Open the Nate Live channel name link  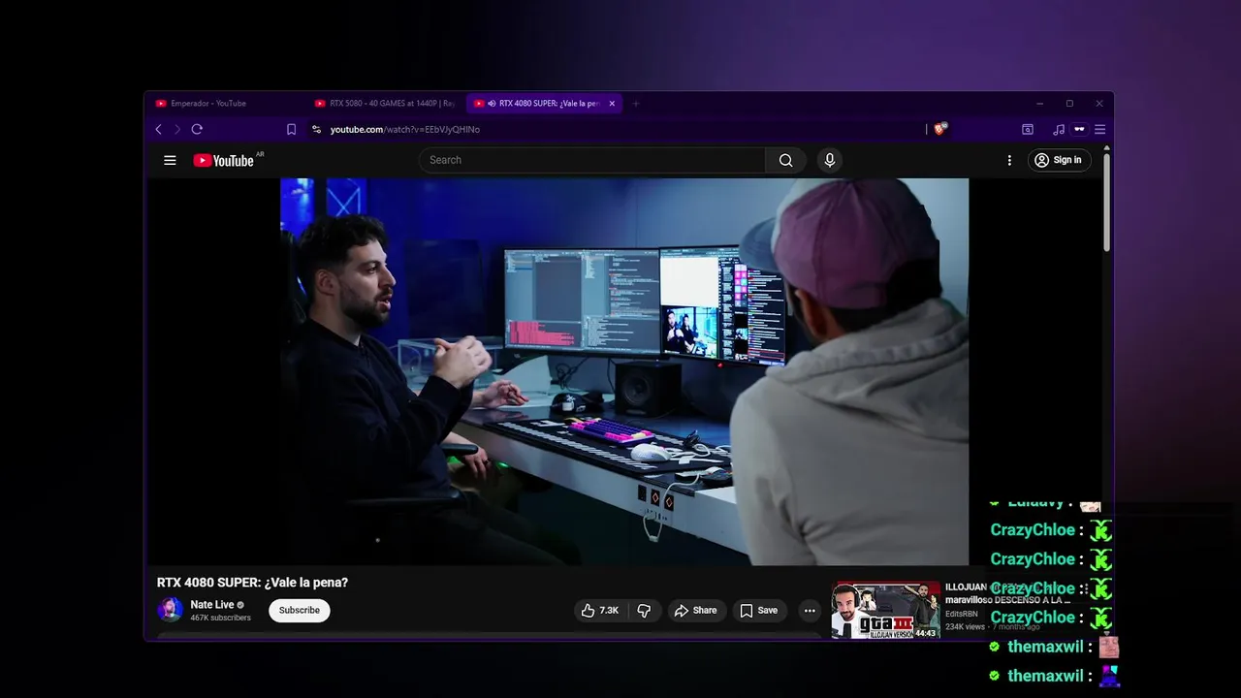click(212, 605)
